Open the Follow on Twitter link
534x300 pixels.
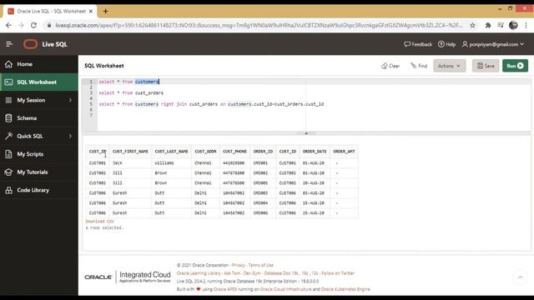338,273
